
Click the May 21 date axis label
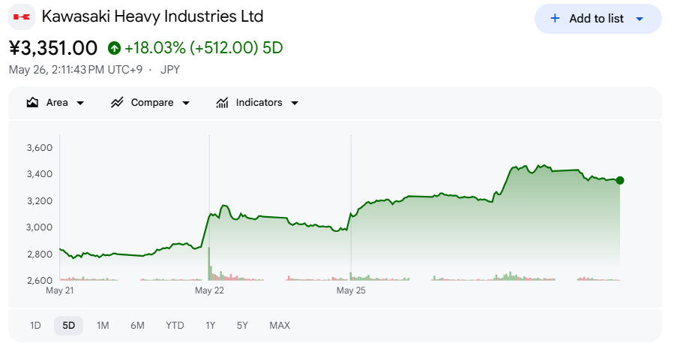click(60, 290)
